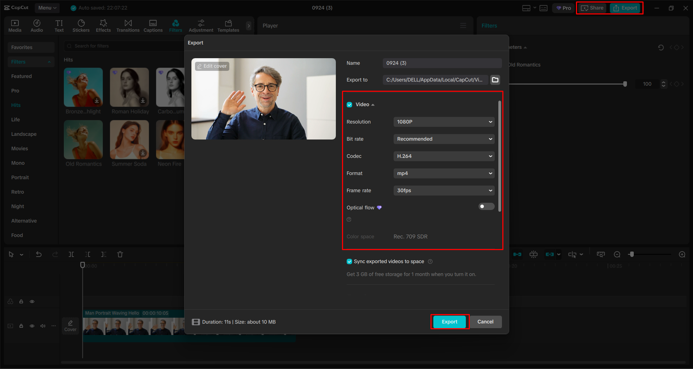Cancel the export dialog

485,322
